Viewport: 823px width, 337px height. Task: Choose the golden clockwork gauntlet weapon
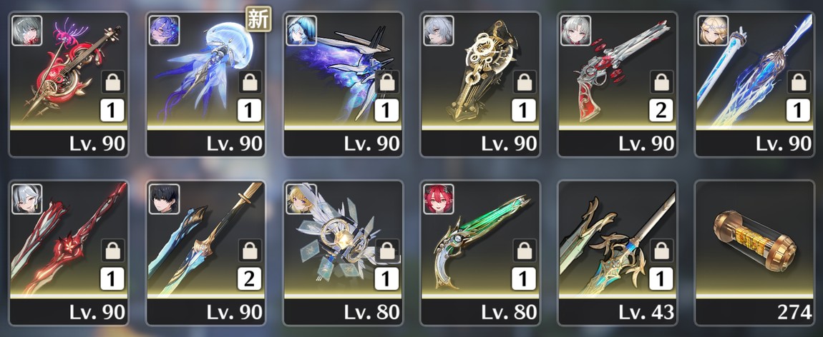pos(480,84)
